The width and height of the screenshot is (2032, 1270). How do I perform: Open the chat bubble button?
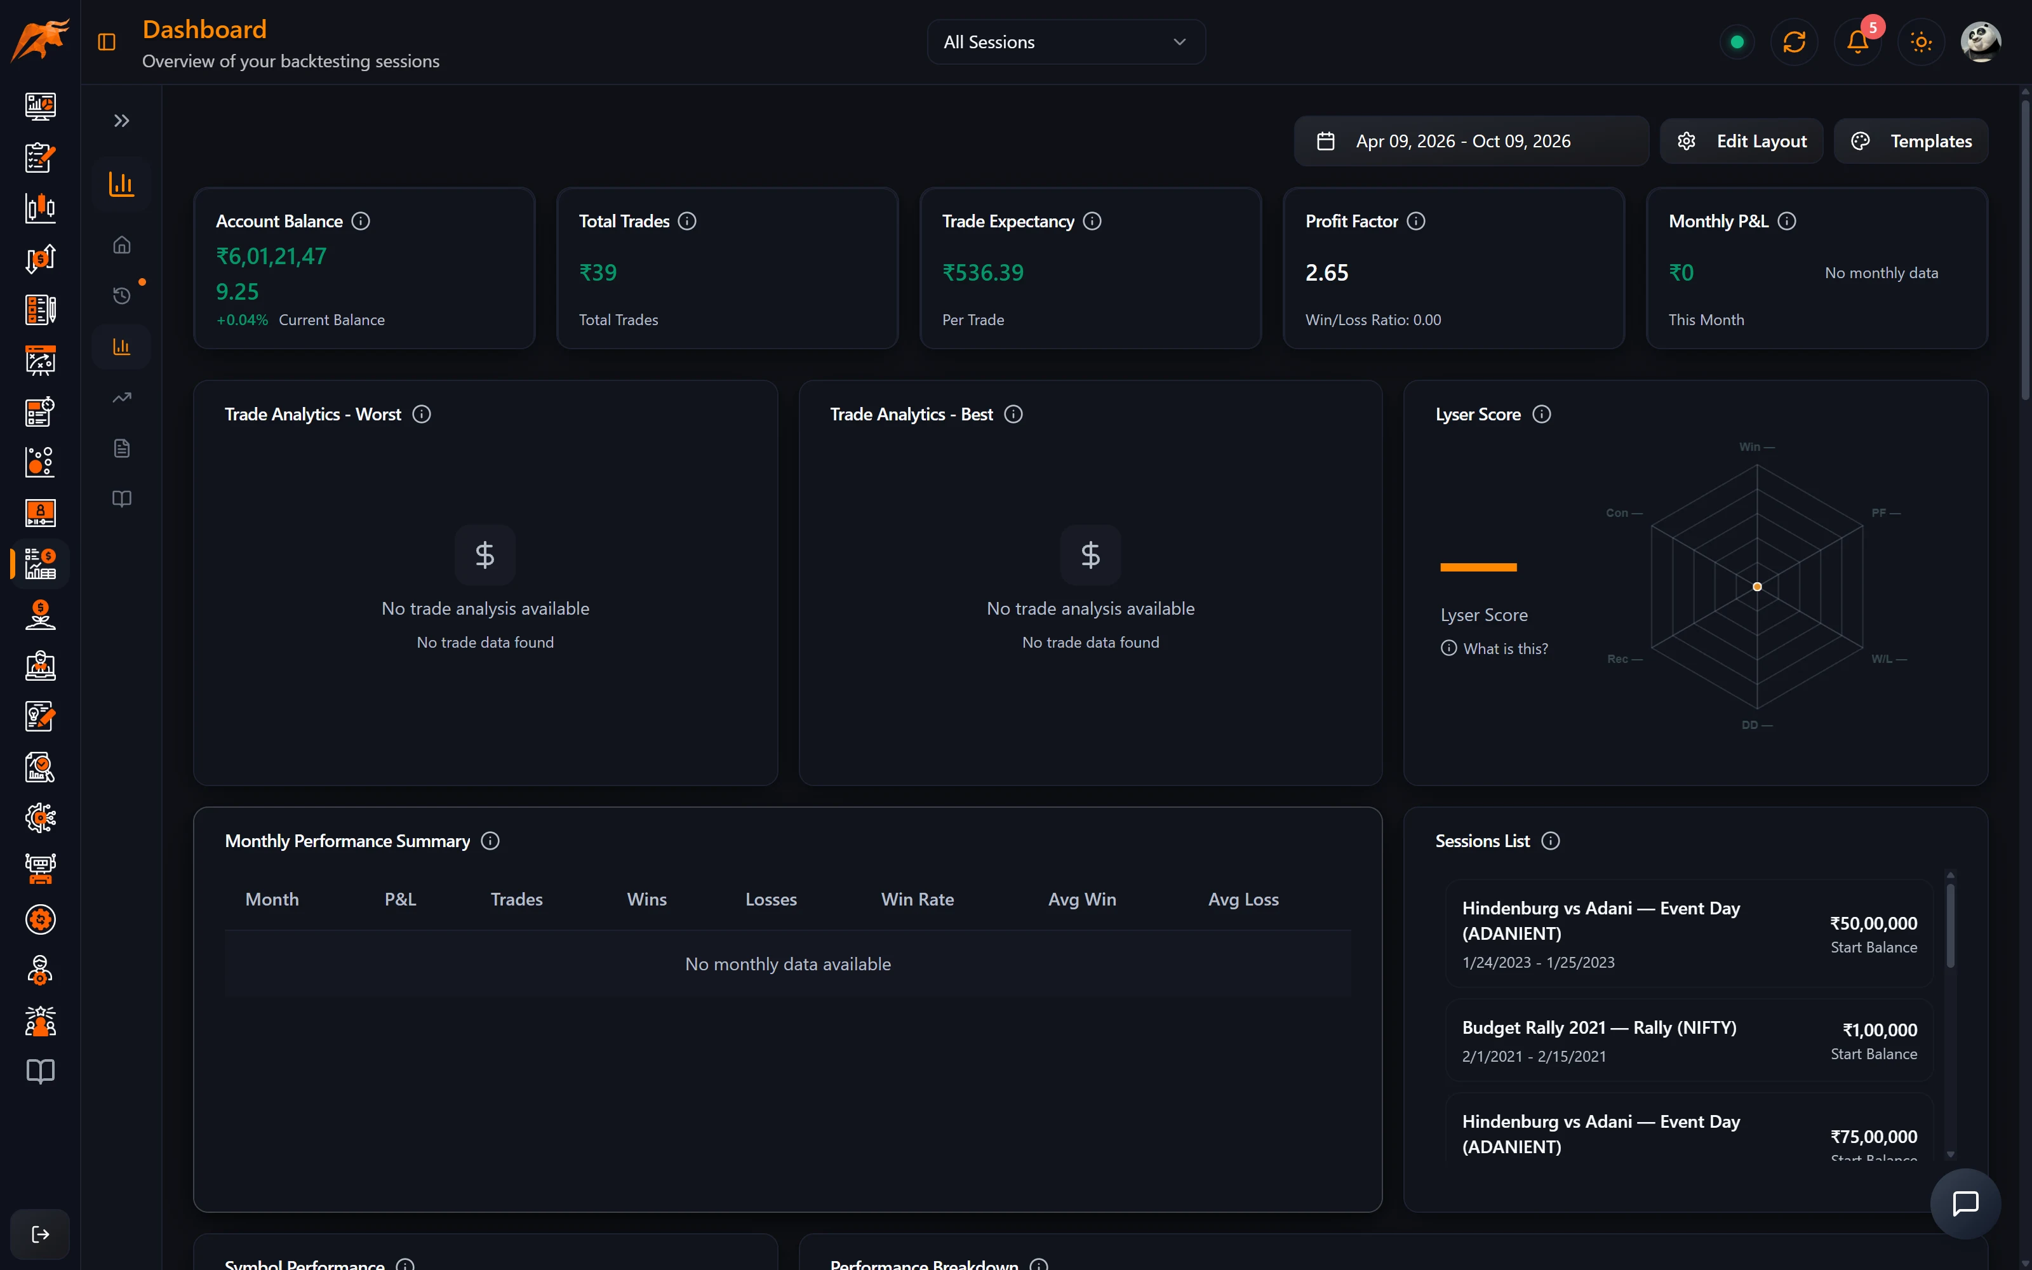point(1966,1204)
